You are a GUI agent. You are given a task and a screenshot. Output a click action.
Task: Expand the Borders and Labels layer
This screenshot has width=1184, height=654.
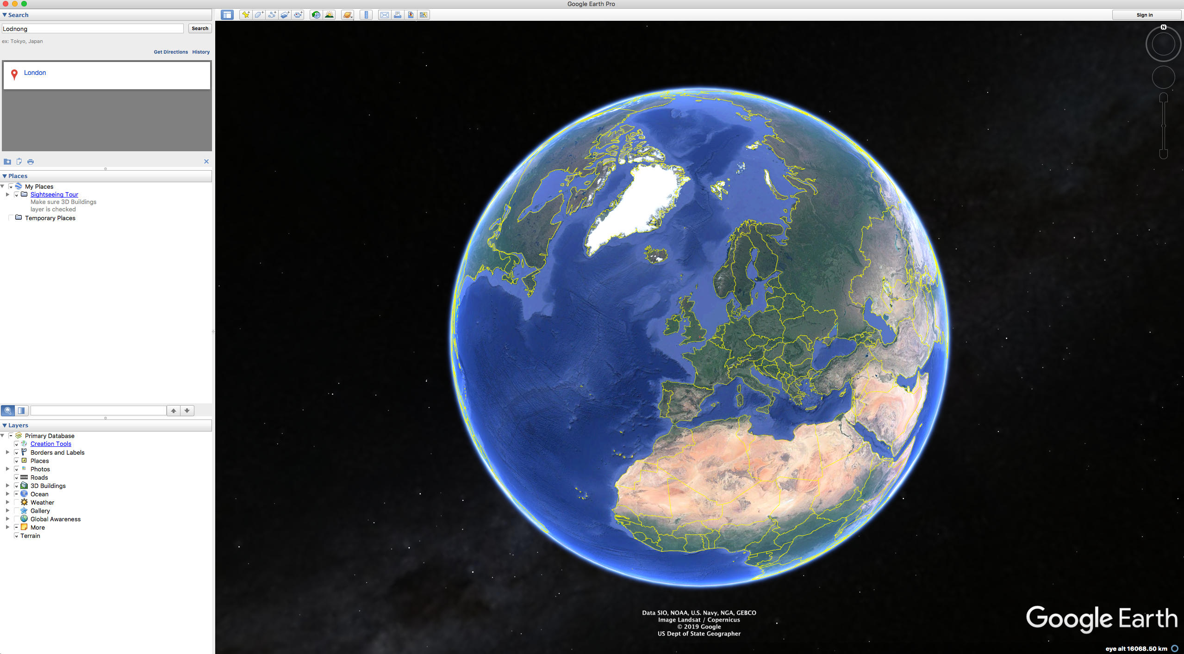[7, 452]
